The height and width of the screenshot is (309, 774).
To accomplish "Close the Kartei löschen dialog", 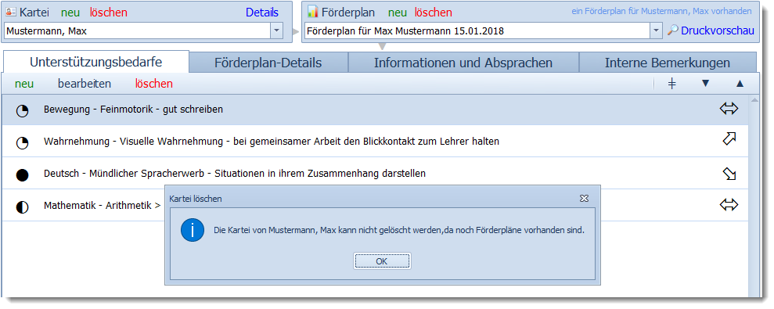I will [584, 199].
